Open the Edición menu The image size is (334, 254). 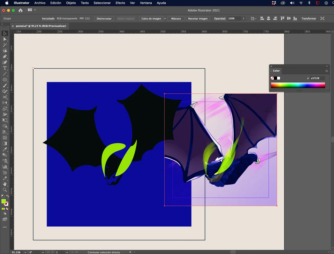point(56,3)
